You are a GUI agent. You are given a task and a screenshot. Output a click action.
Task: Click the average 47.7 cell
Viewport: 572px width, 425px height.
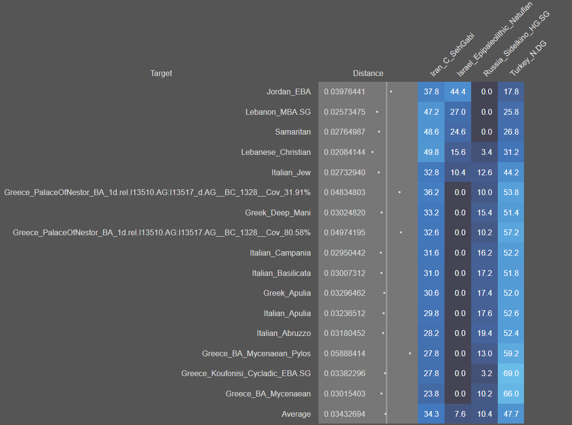click(511, 414)
